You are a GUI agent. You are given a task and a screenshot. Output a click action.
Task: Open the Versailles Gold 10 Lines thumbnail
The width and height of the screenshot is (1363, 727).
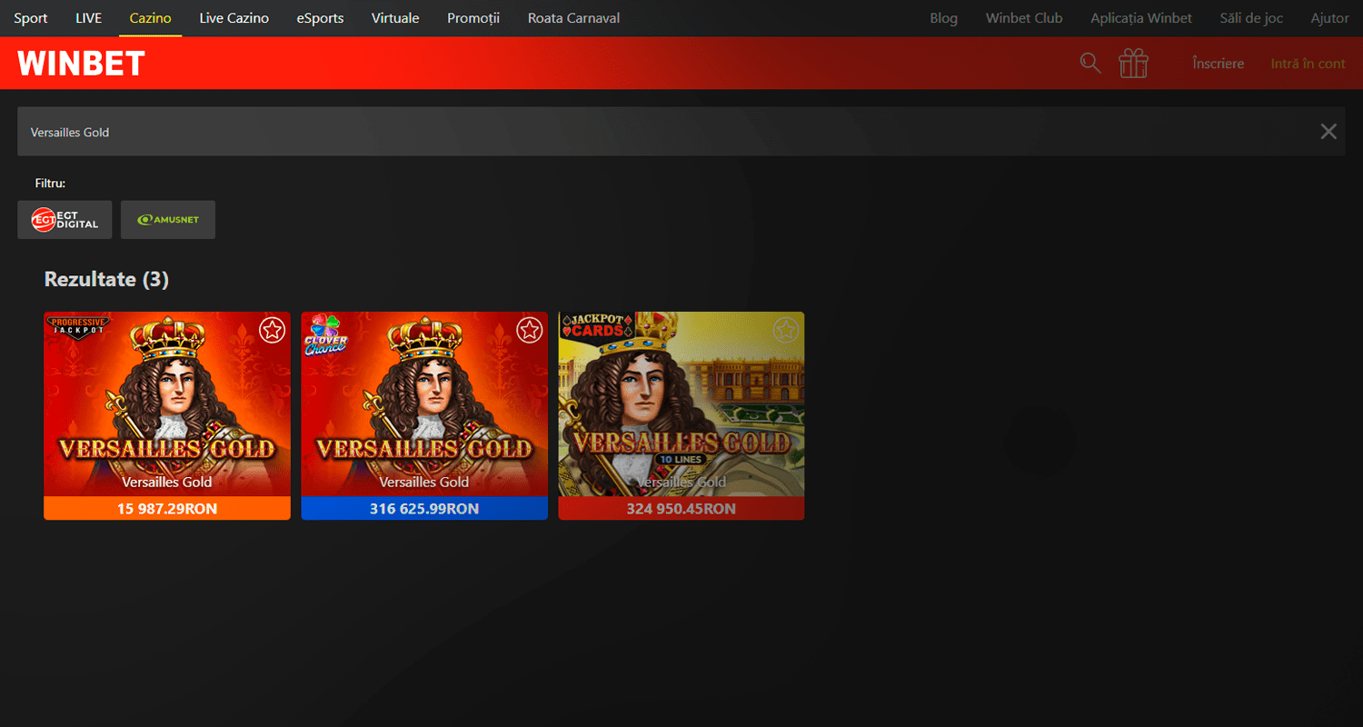[681, 404]
